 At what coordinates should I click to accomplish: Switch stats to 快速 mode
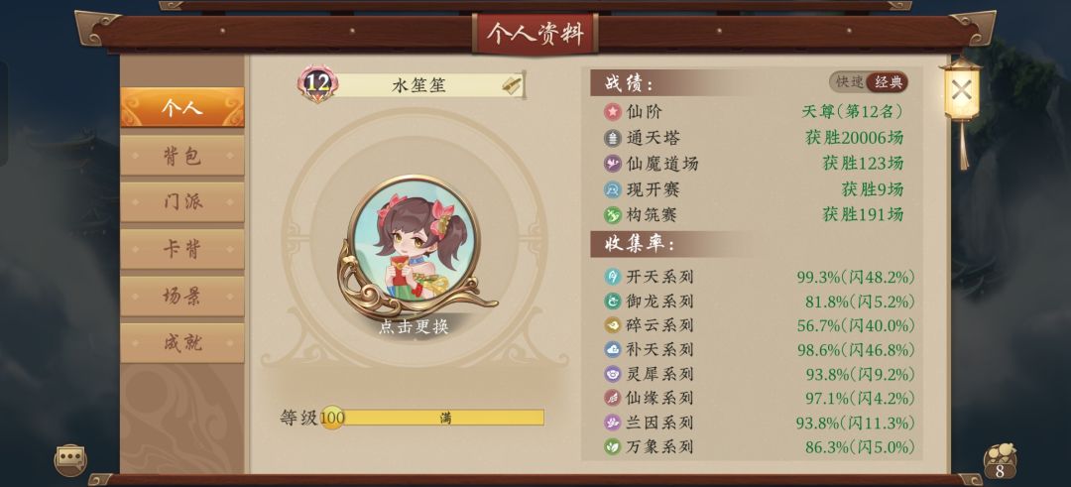point(850,82)
